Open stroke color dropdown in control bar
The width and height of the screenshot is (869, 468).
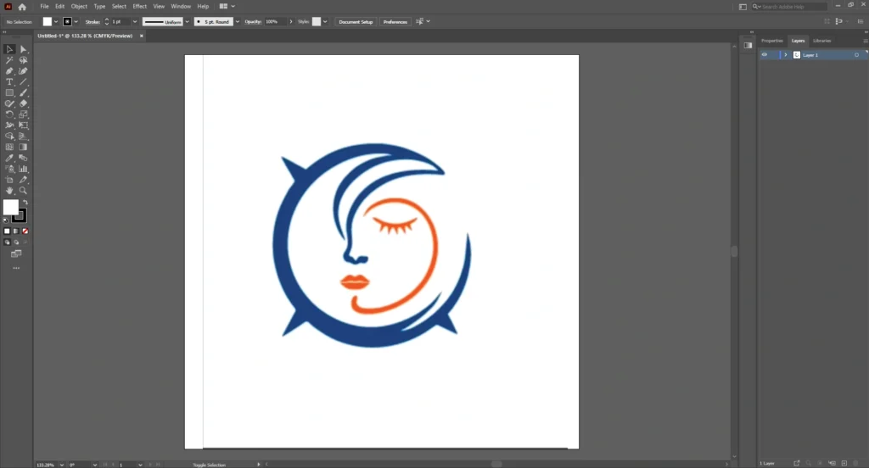(x=76, y=21)
